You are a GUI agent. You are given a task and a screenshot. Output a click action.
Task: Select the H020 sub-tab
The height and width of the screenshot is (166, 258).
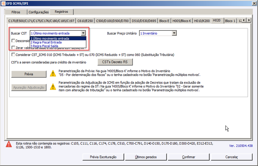pyautogui.click(x=217, y=20)
